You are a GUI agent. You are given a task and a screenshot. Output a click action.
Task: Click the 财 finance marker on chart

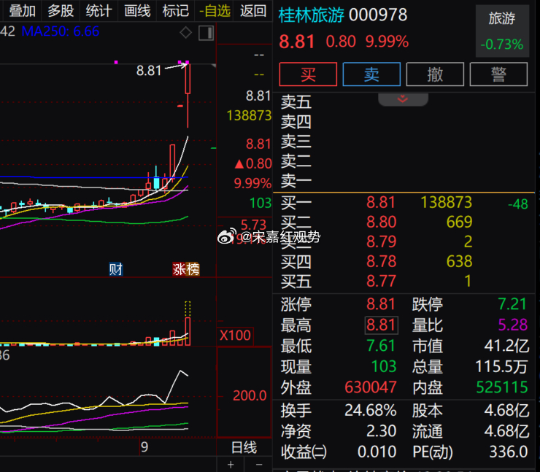(x=116, y=269)
